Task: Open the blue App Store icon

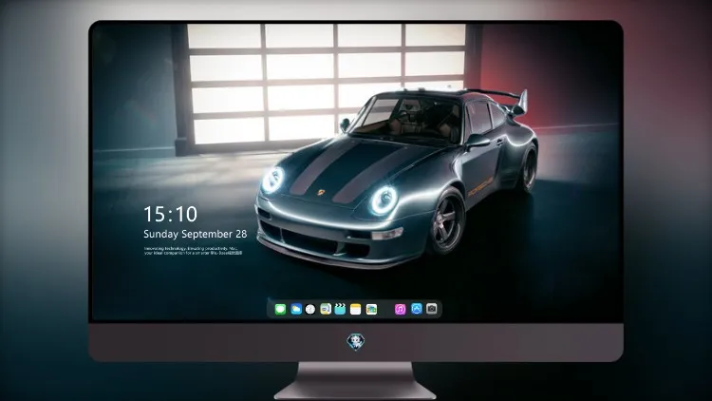Action: (x=417, y=309)
